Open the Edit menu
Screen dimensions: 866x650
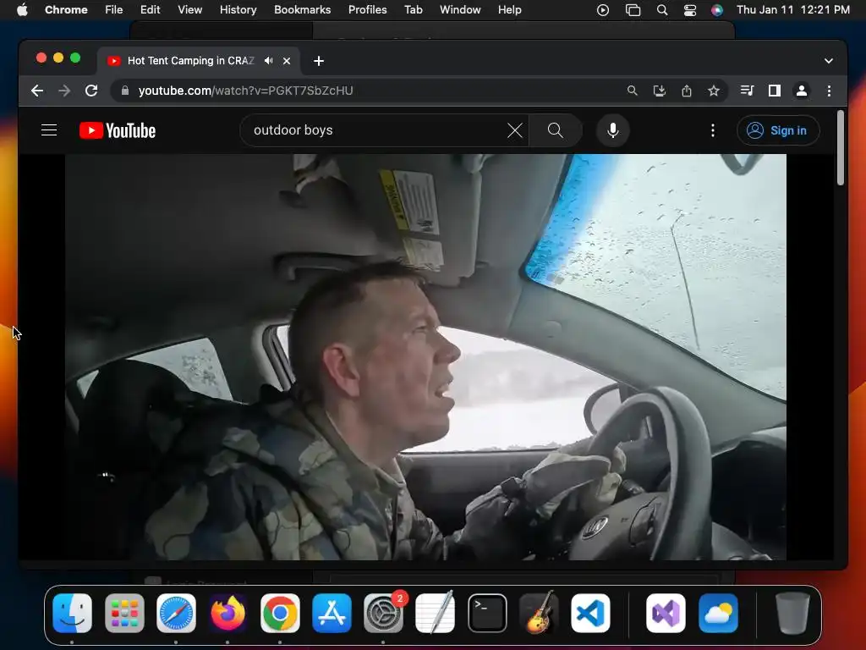coord(150,10)
